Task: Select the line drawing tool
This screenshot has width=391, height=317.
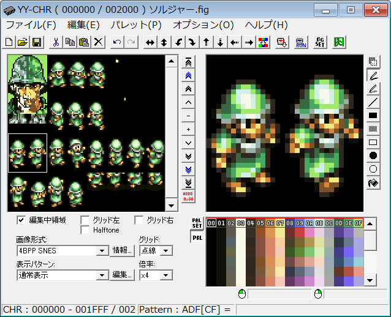Action: coord(373,102)
